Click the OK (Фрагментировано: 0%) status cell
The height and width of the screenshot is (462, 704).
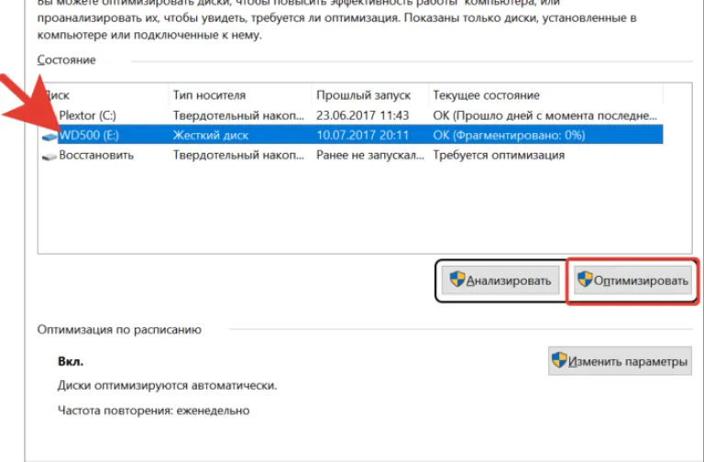(509, 135)
